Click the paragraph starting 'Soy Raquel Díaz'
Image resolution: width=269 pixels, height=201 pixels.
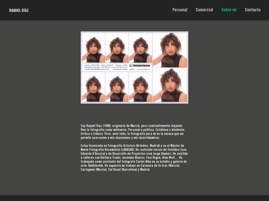133,132
